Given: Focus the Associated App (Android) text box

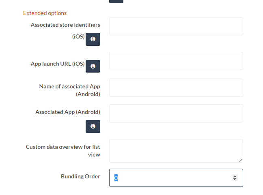Looking at the screenshot, I should pyautogui.click(x=176, y=113).
